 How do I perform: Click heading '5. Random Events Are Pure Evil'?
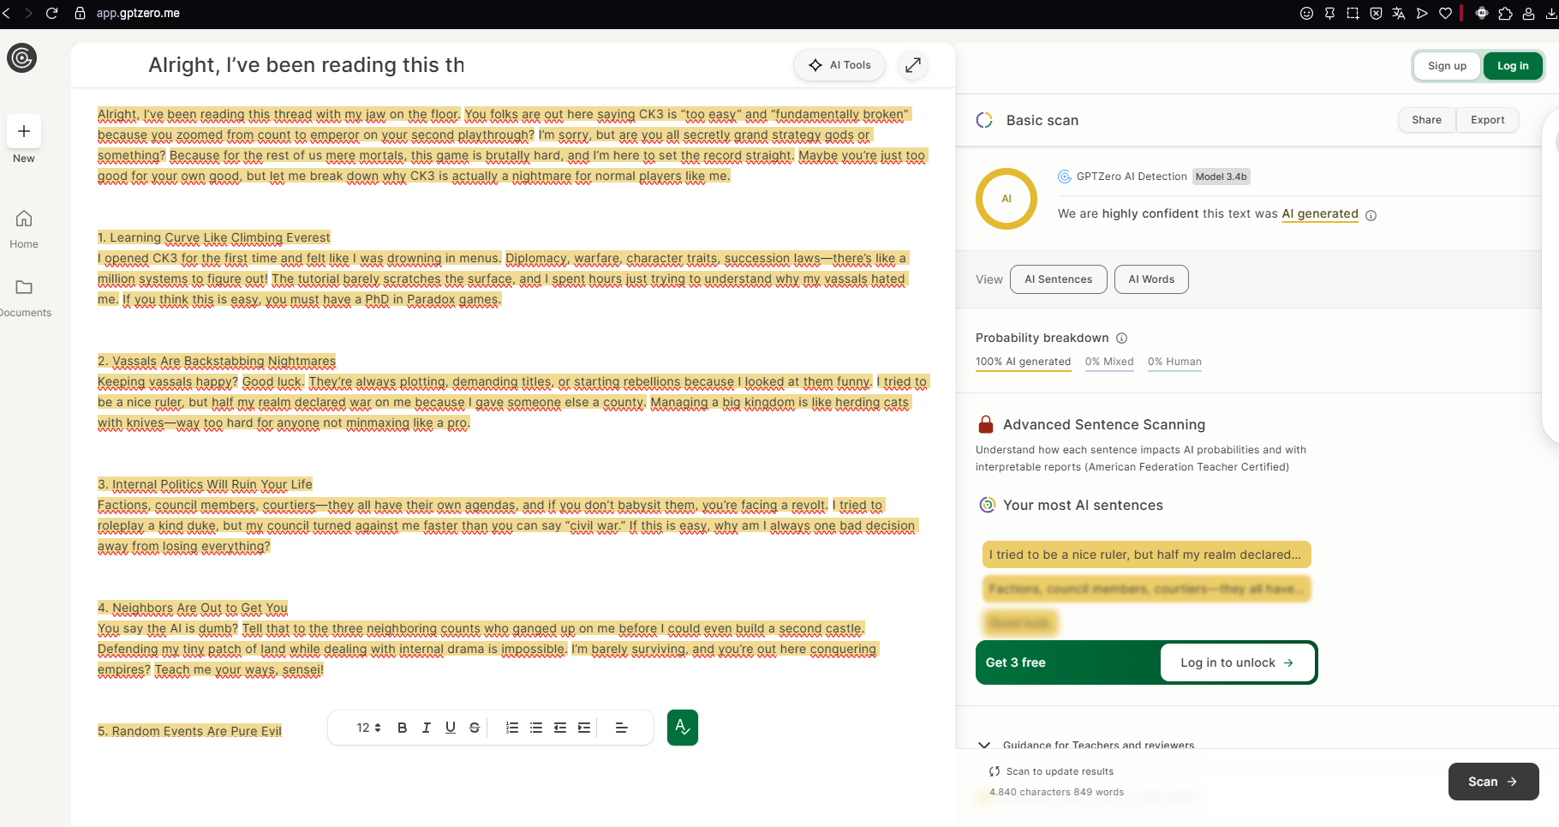[189, 731]
